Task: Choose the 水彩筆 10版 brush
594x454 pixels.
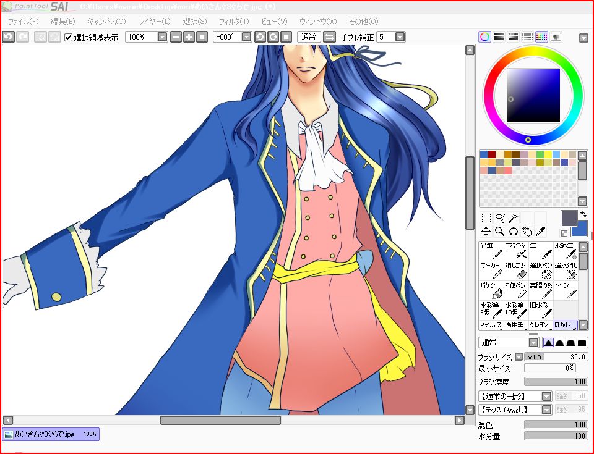Action: 516,310
